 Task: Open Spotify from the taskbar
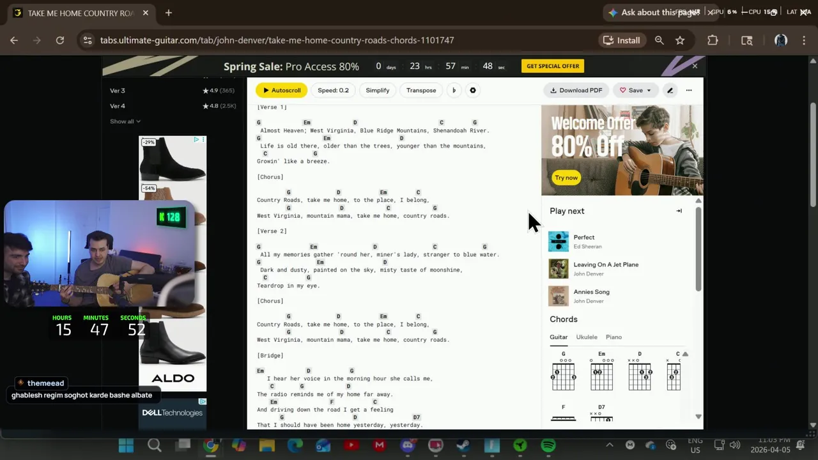(548, 445)
